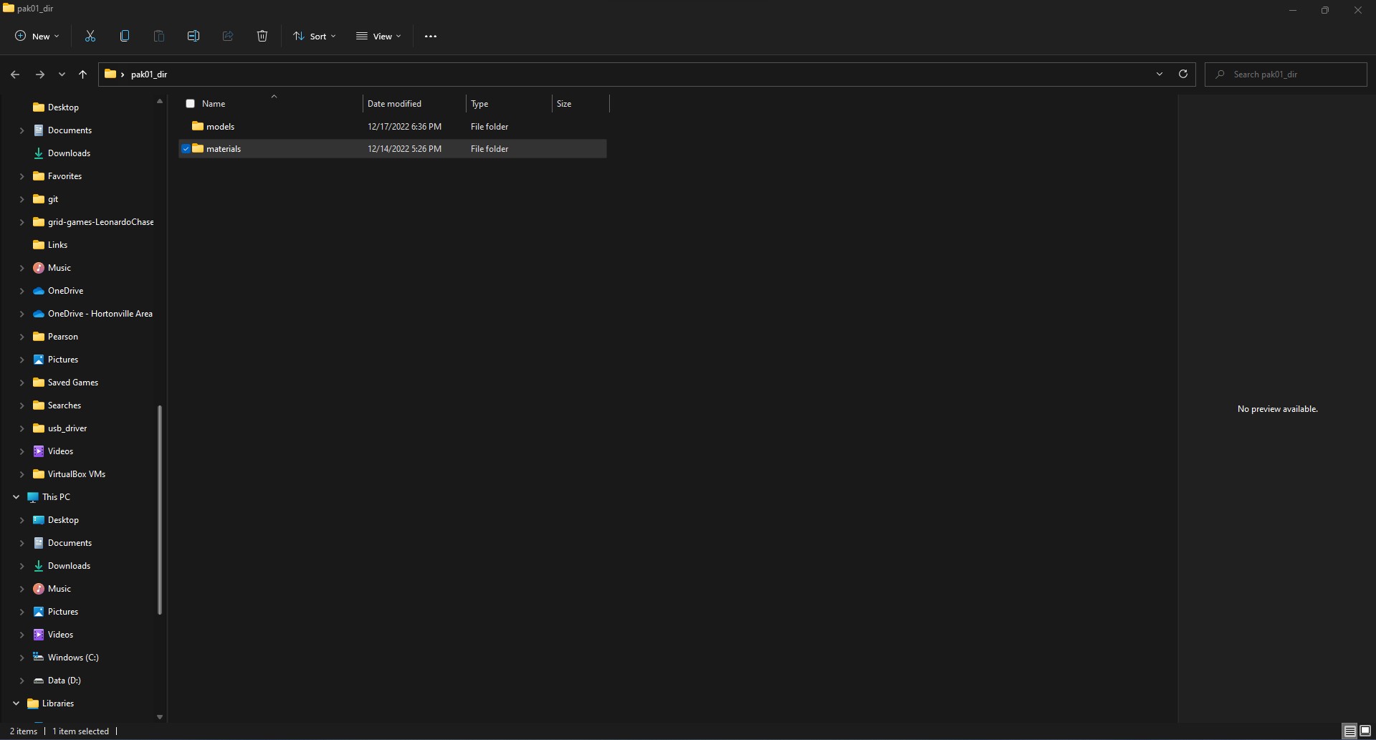The image size is (1376, 740).
Task: Click the materials folder date 12/14/2022 5:26 PM
Action: pyautogui.click(x=404, y=149)
